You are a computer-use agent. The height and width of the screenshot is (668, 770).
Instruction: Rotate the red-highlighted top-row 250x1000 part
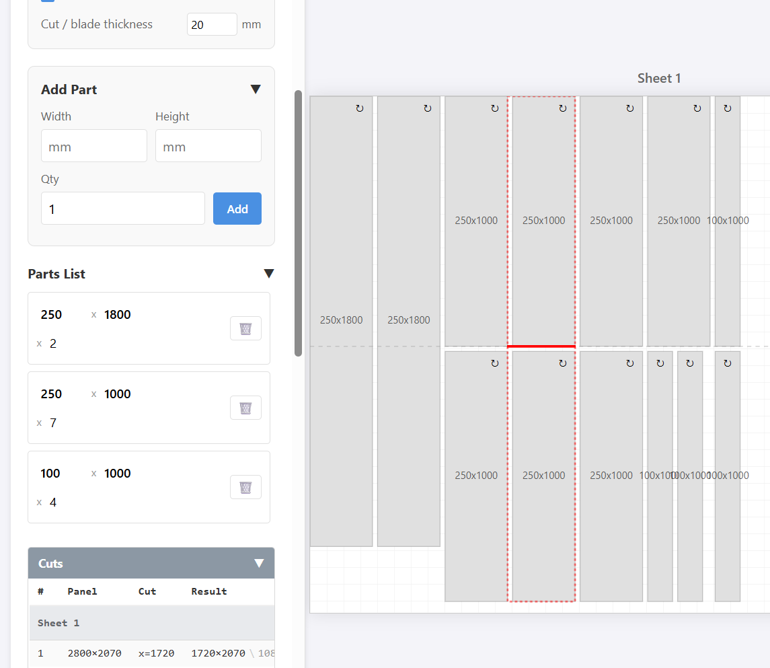tap(563, 108)
